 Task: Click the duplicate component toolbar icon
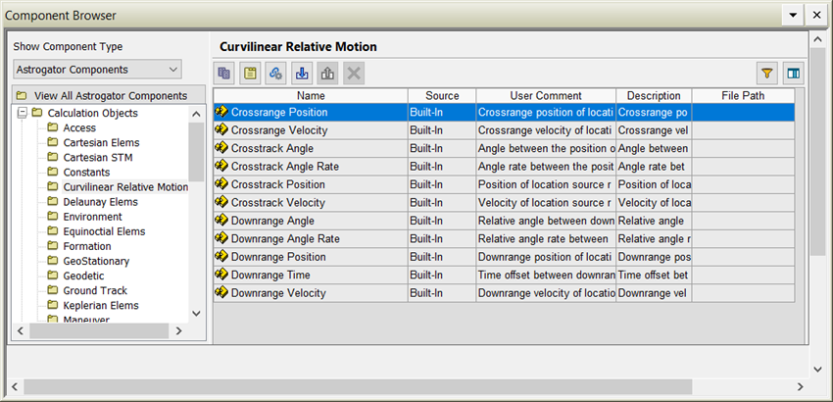224,73
